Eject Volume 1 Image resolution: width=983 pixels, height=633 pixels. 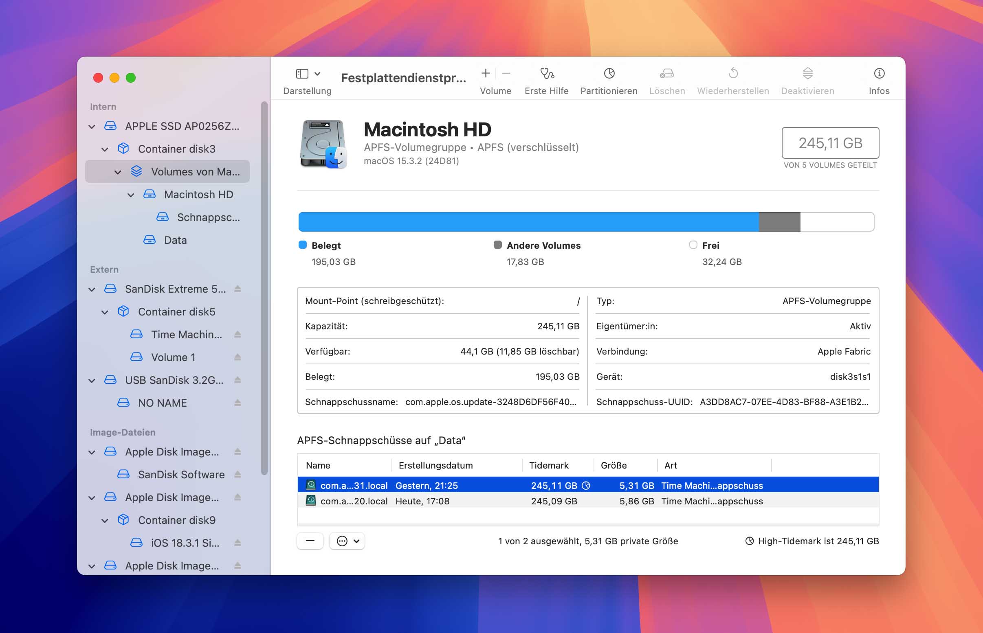[x=238, y=357]
